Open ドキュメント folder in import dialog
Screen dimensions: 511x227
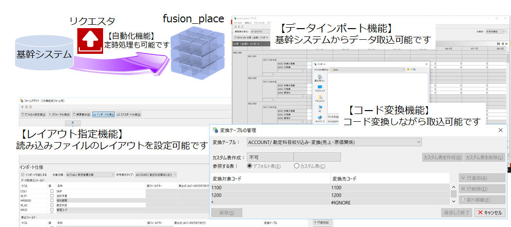click(x=320, y=99)
